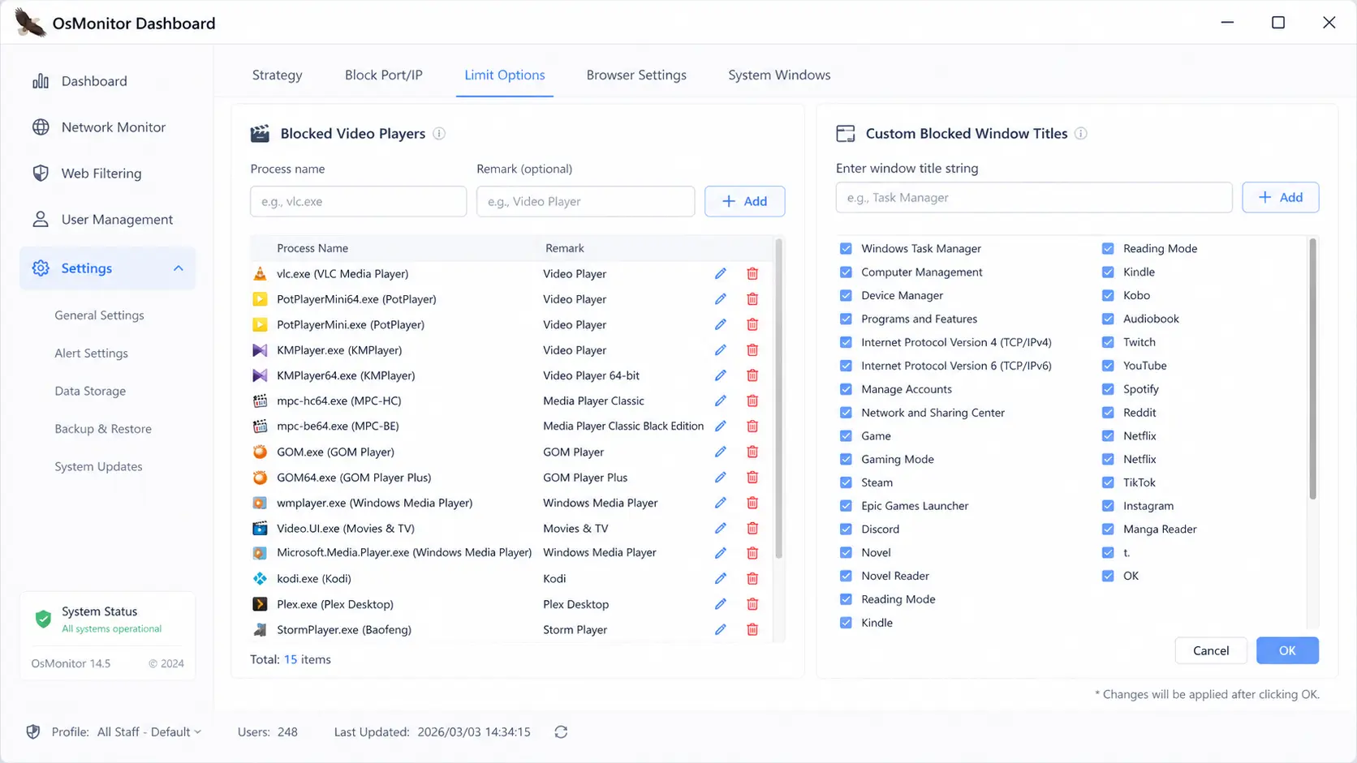The image size is (1357, 763).
Task: Uncheck the Discord title
Action: pyautogui.click(x=846, y=529)
